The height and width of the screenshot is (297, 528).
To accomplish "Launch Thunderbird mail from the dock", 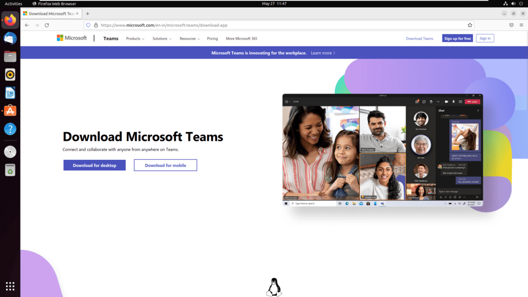I will [10, 39].
